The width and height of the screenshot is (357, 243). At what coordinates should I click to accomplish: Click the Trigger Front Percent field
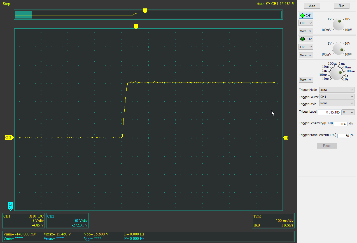(344, 136)
